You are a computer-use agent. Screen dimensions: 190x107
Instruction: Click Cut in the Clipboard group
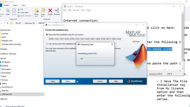(x=20, y=9)
